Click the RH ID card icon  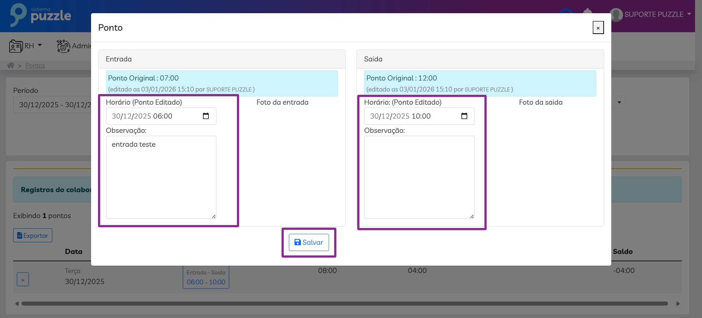point(16,46)
